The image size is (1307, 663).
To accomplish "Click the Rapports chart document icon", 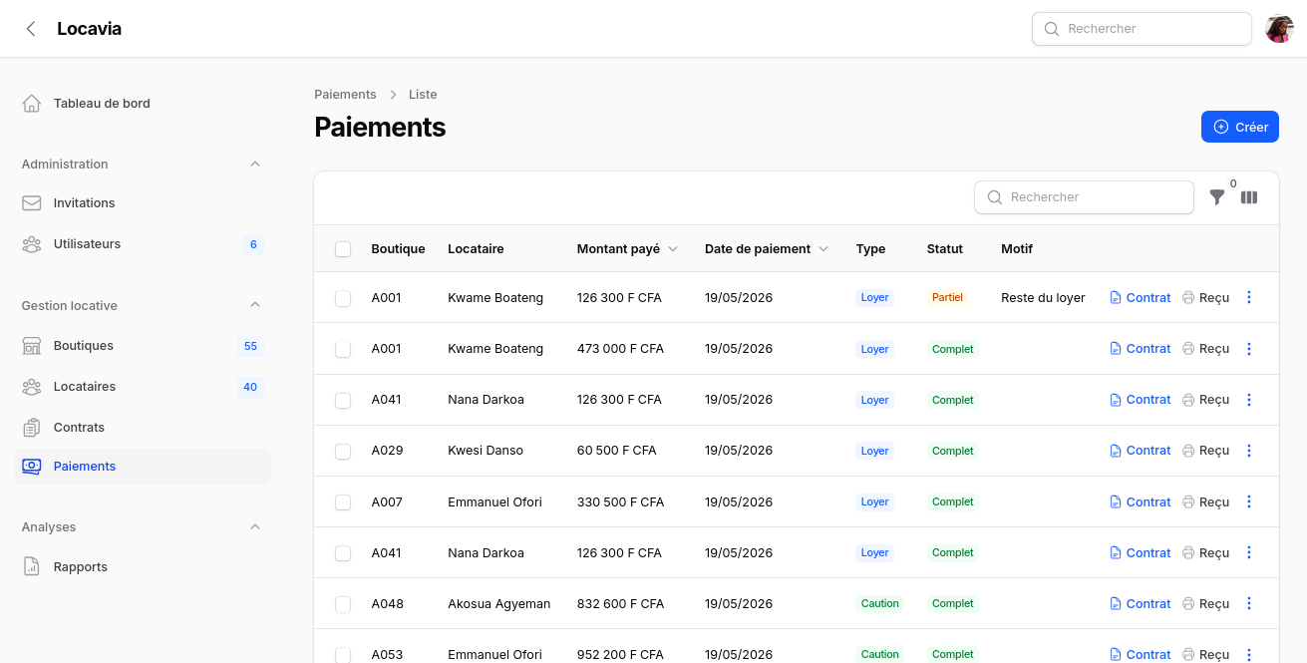I will point(32,567).
